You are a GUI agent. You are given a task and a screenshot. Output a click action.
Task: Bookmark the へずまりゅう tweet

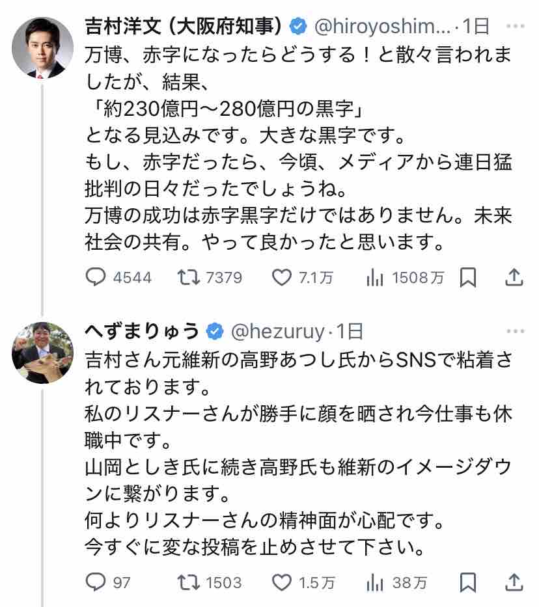click(x=468, y=583)
